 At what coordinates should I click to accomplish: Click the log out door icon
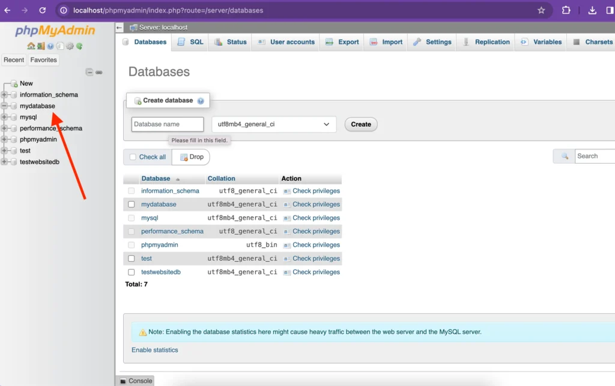[x=41, y=46]
